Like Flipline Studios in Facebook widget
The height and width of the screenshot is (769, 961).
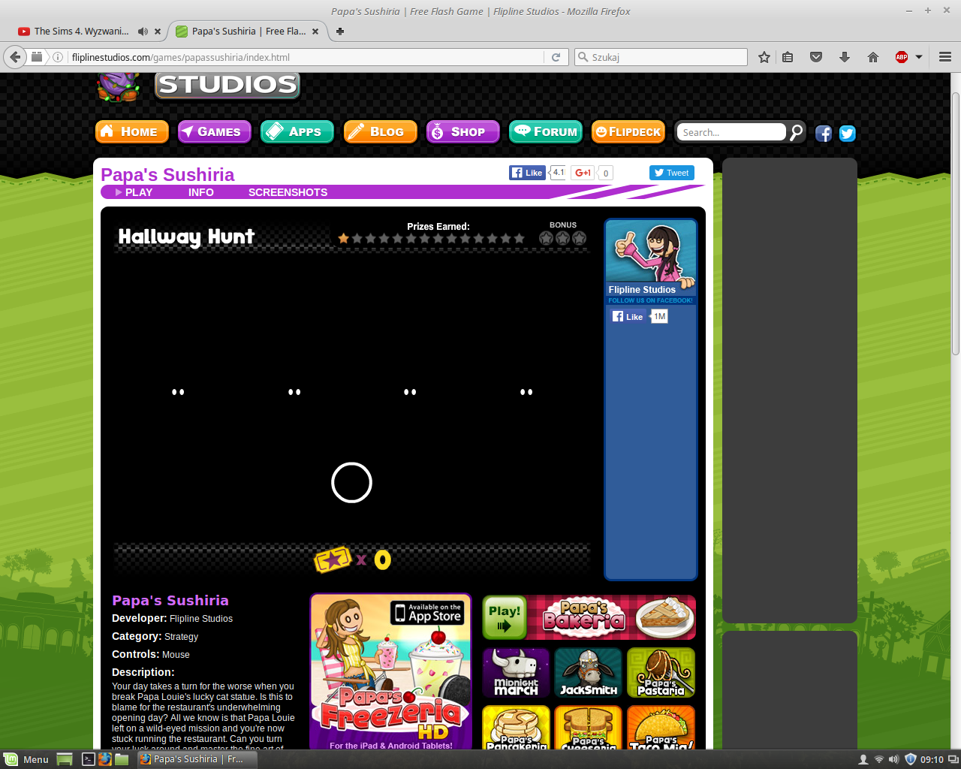[x=628, y=316]
